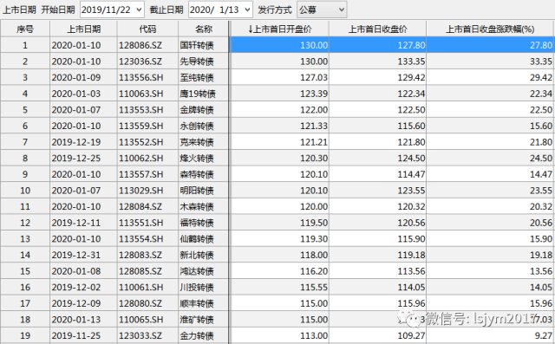Click code cell 113559.SH

tap(147, 126)
